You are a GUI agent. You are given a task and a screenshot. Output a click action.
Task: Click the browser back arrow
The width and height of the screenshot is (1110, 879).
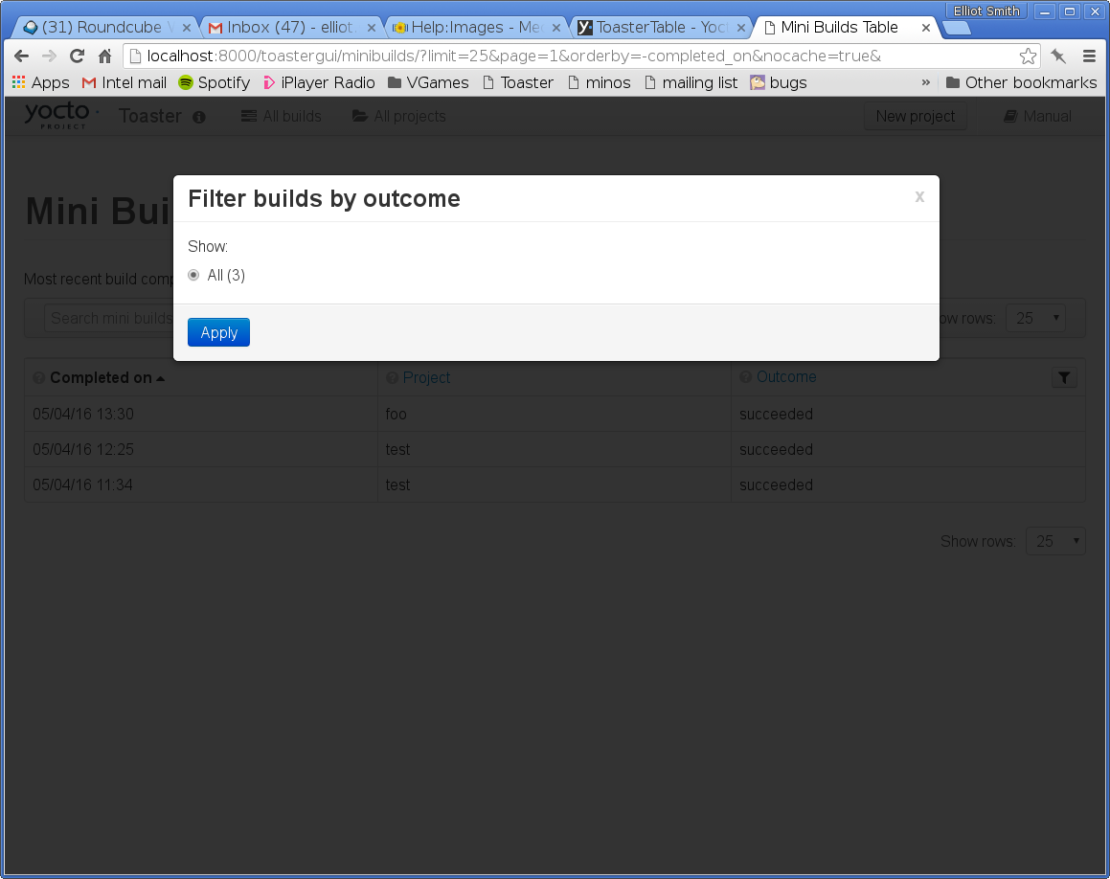point(21,56)
